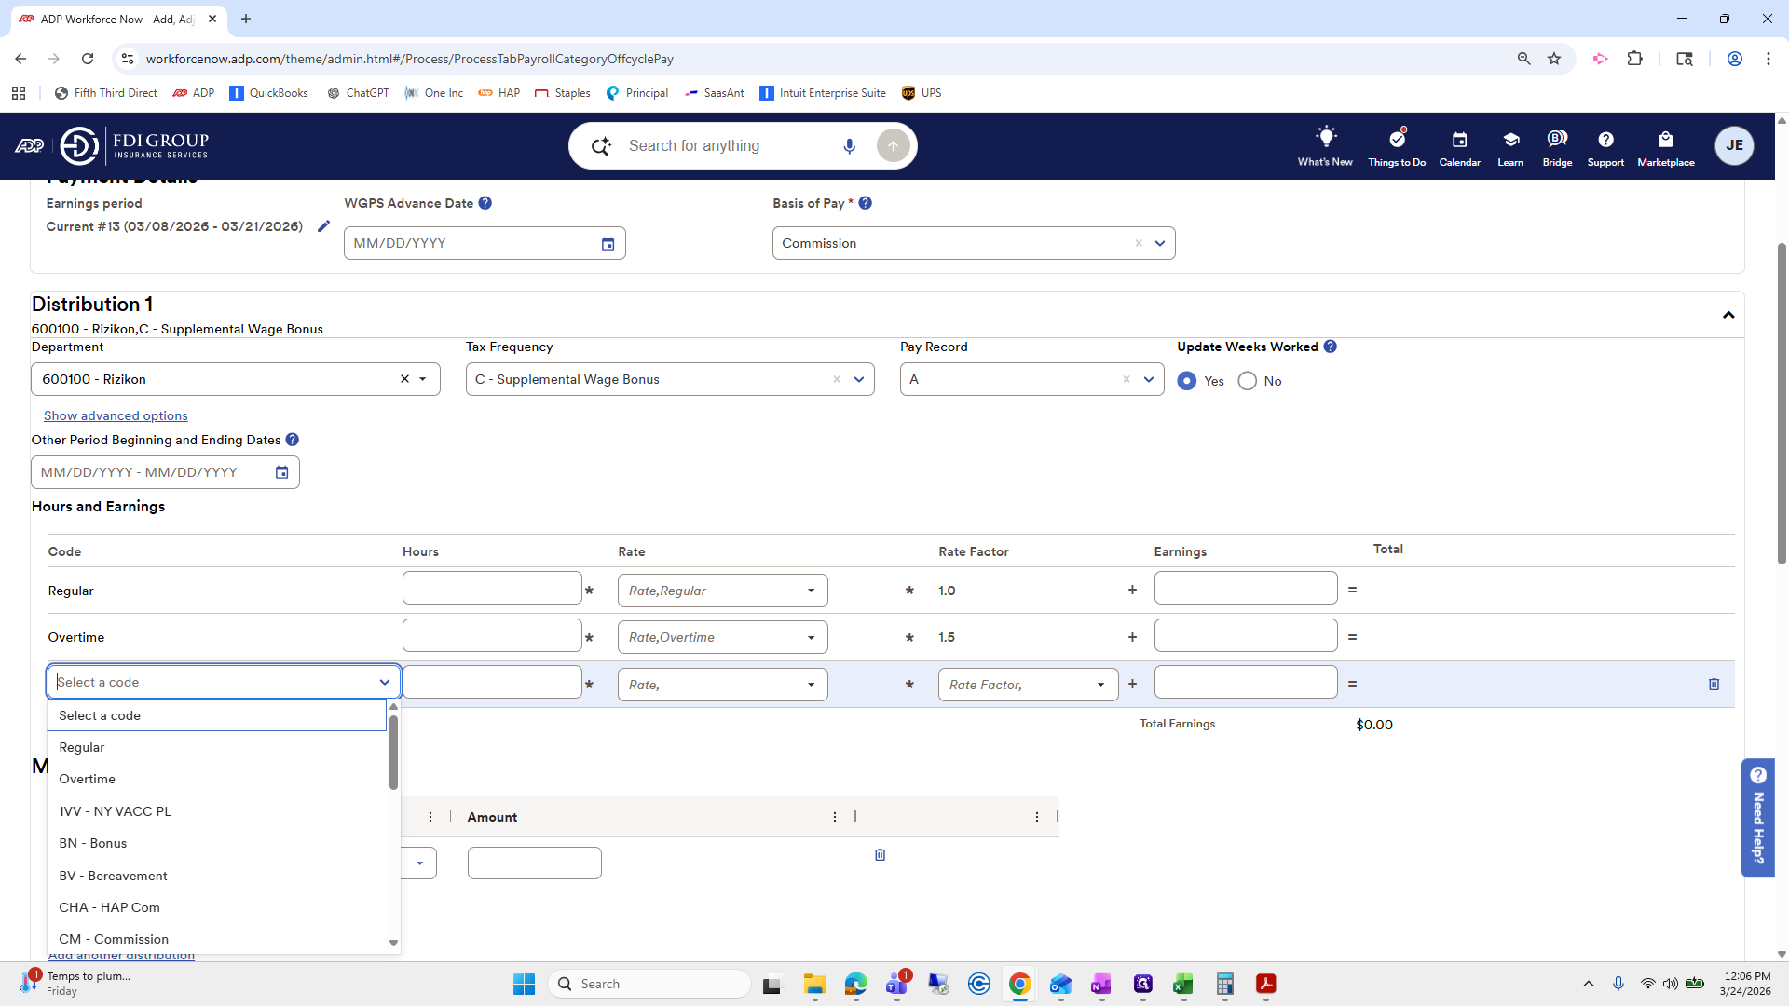Delete the new earnings code row

1714,685
